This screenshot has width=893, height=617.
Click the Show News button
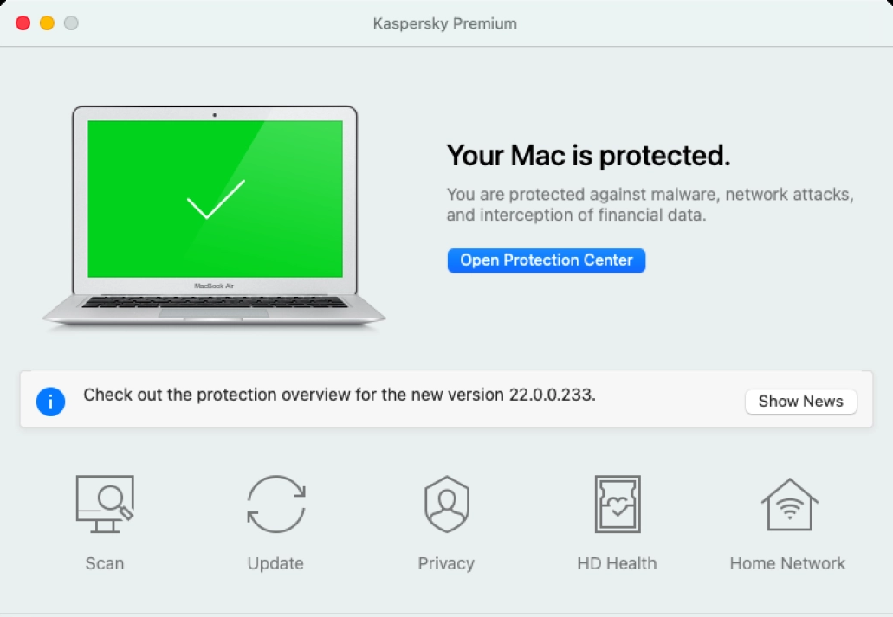800,402
